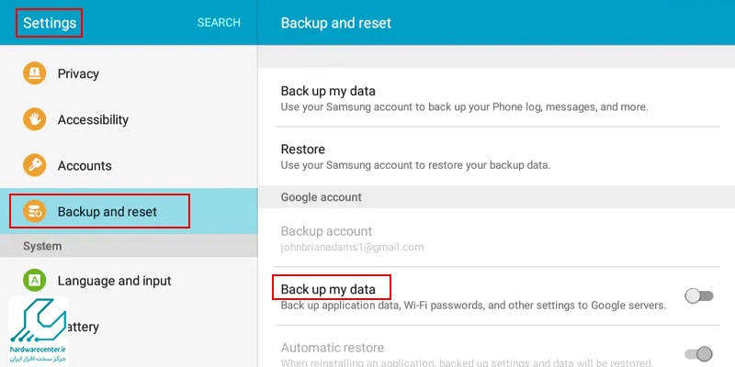Image resolution: width=735 pixels, height=367 pixels.
Task: Tap the Backup account email entry
Action: (497, 238)
